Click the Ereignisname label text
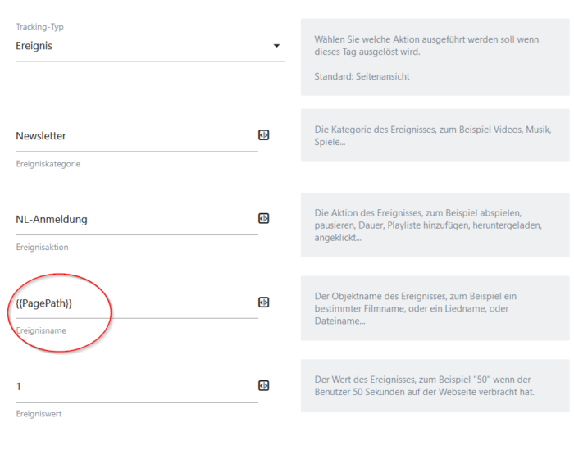Viewport: 574px width, 455px height. (41, 331)
